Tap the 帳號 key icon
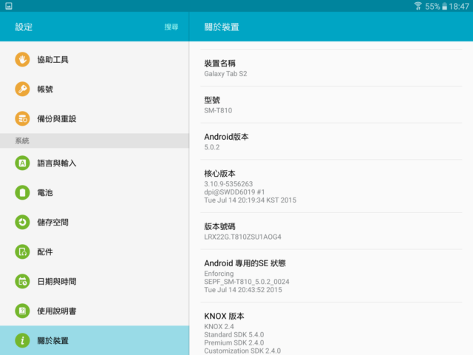Viewport: 473px width, 355px height. pos(22,89)
